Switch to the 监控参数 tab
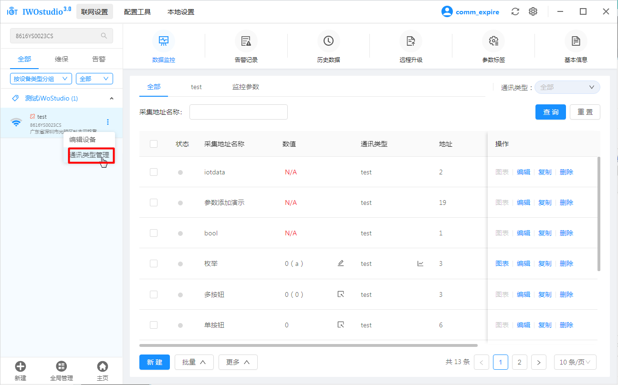Screen dimensions: 618x385 (x=245, y=87)
